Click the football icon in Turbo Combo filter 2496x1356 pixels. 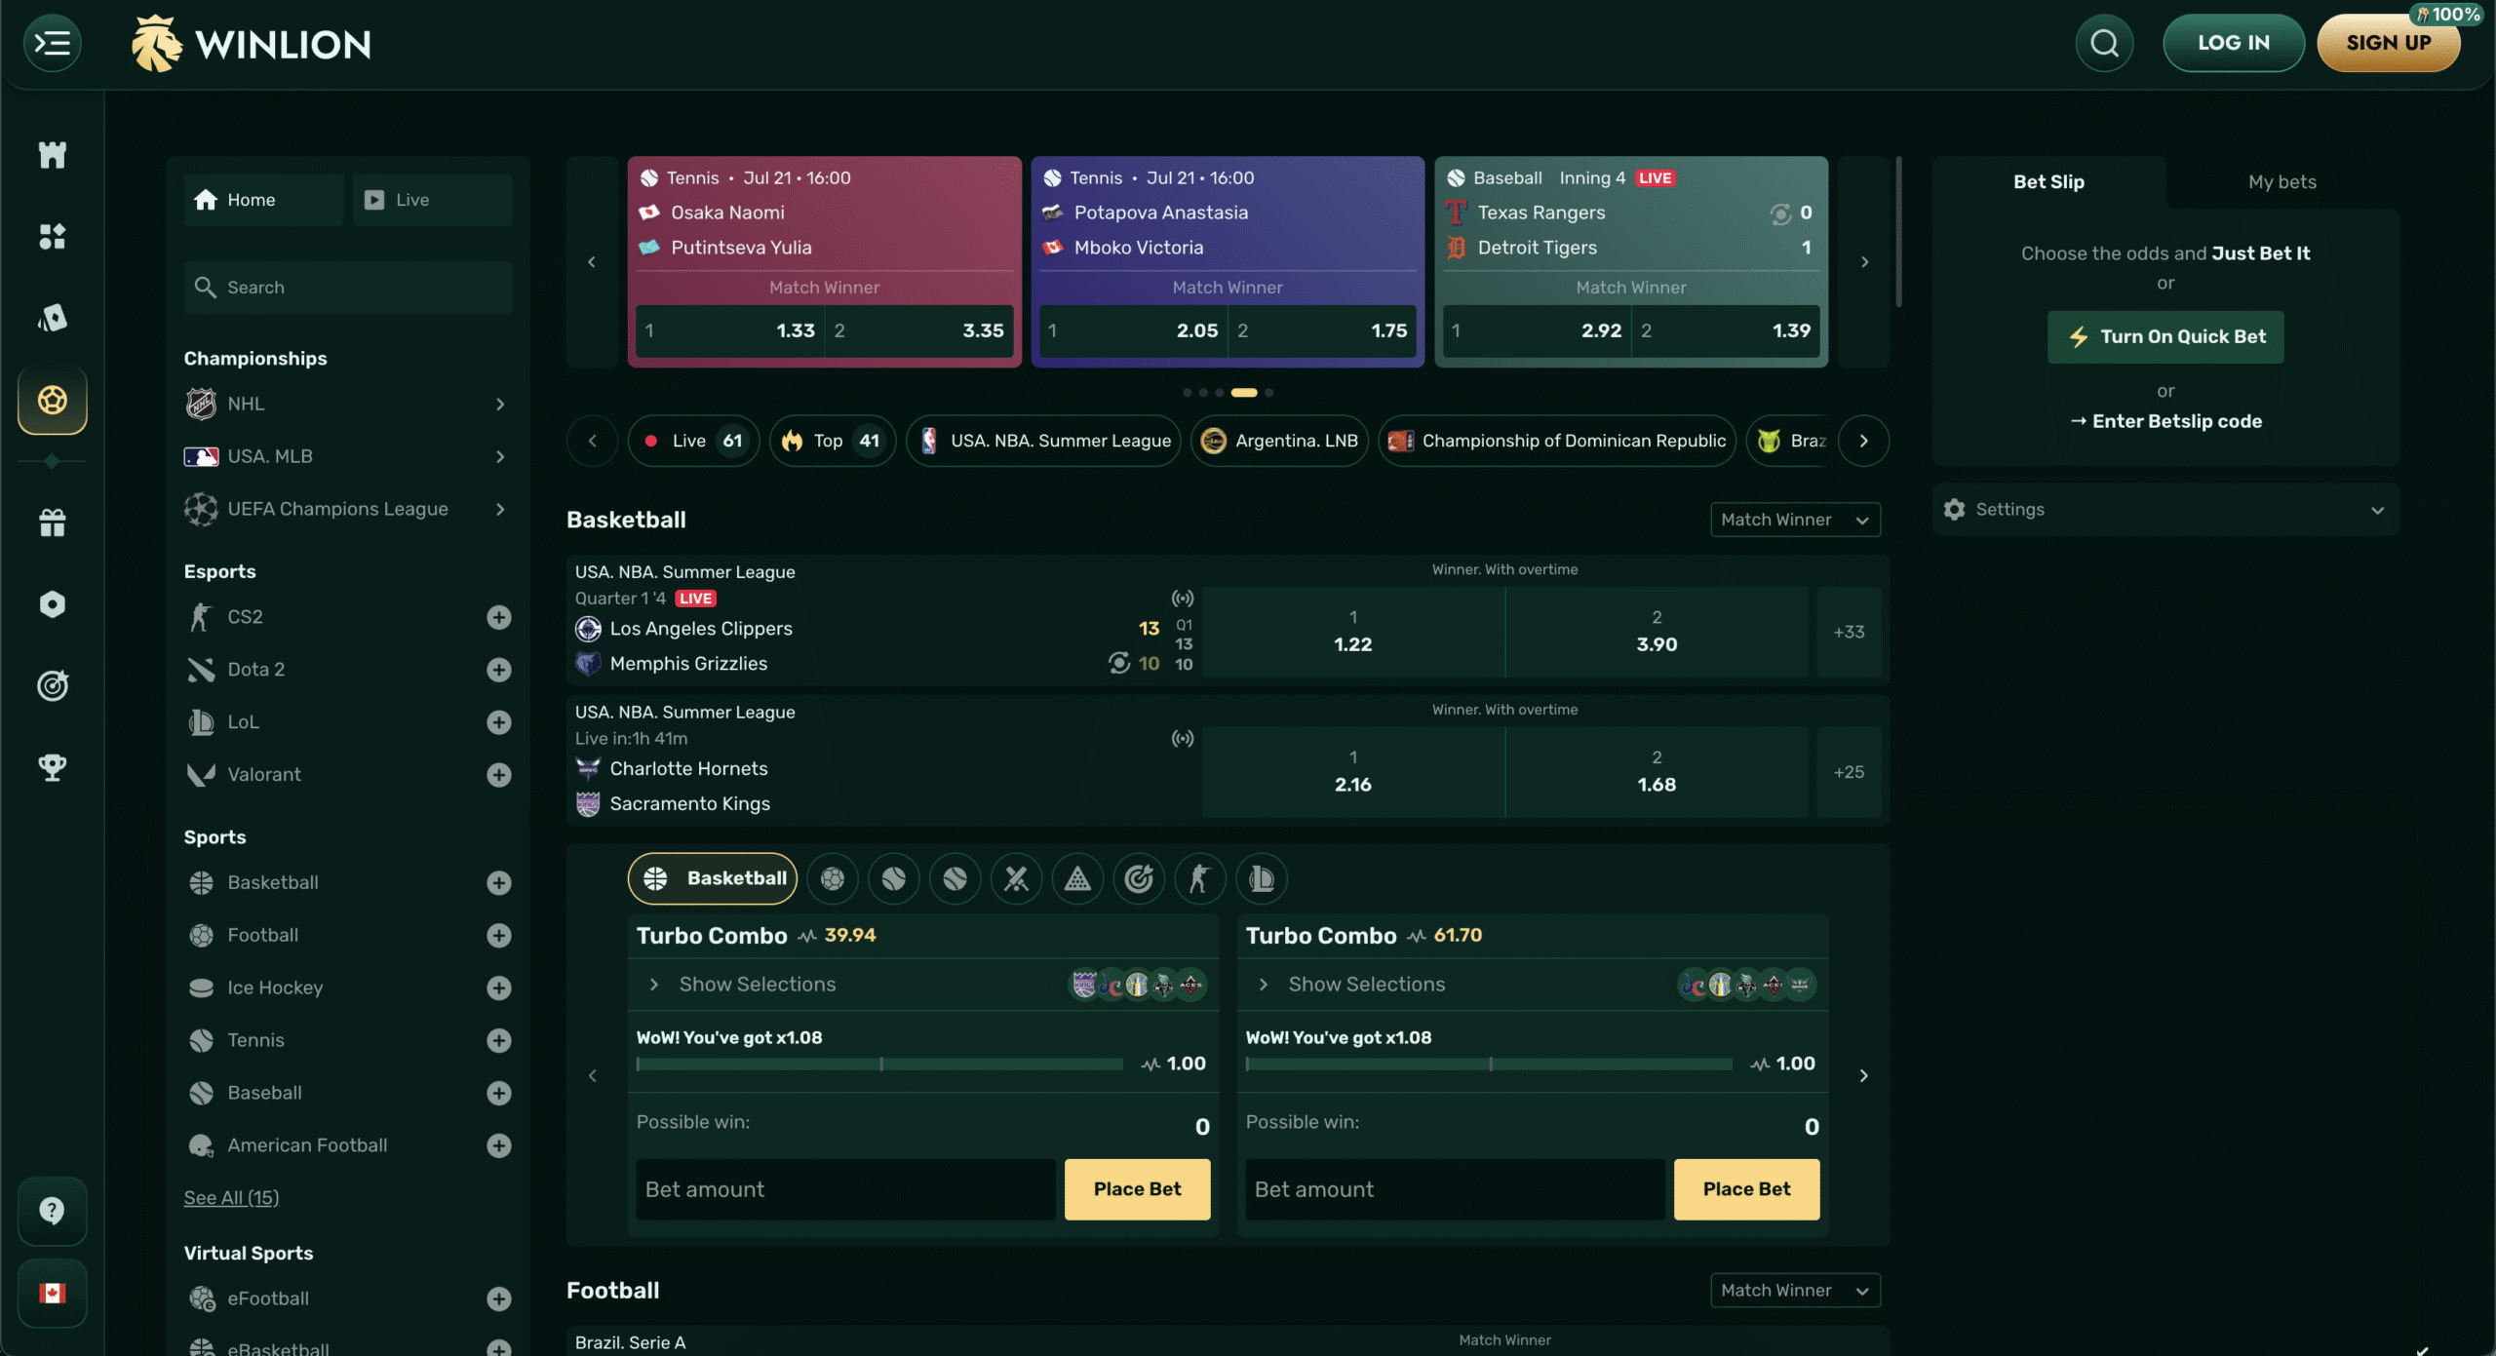coord(833,878)
